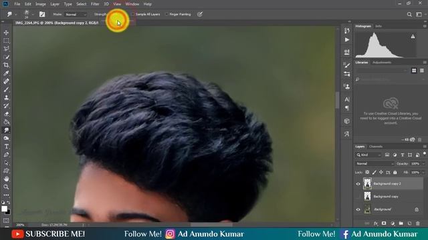
Task: Select the Dodge tool
Action: pos(6,138)
